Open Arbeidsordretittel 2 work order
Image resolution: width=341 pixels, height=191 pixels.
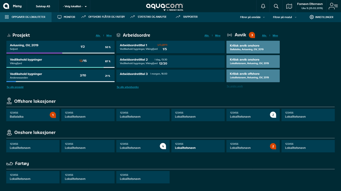[170, 61]
